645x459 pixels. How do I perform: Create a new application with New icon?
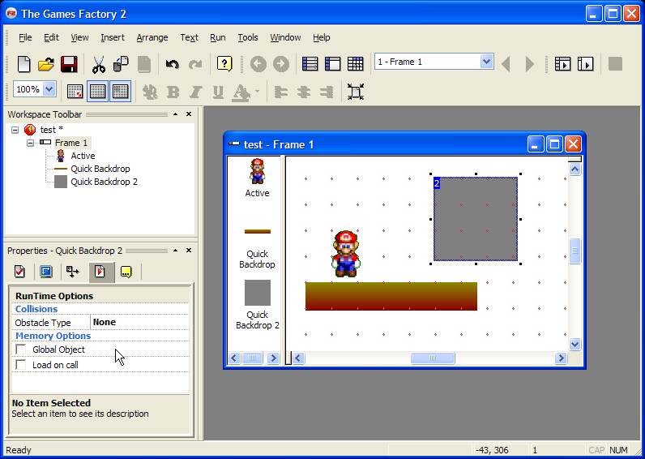tap(23, 64)
